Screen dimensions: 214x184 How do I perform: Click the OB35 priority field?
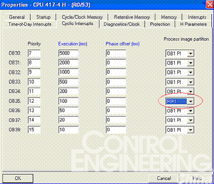coord(34,101)
